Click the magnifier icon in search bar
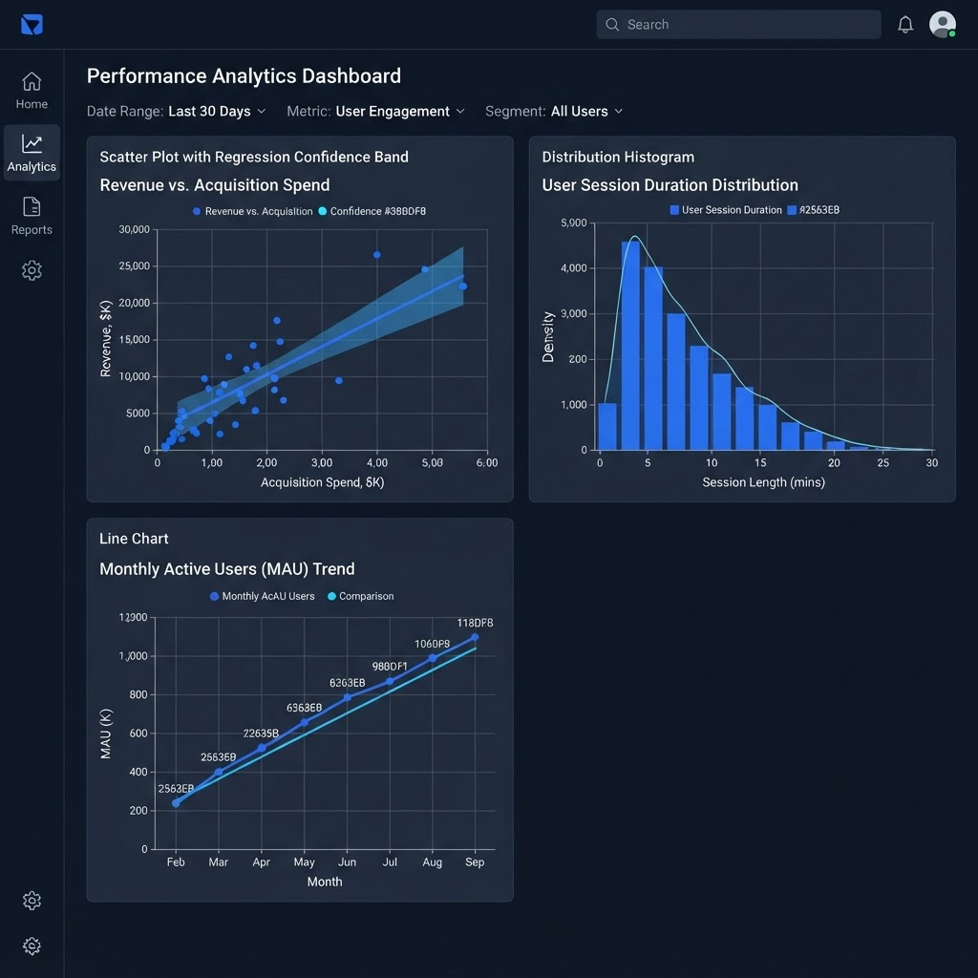 [612, 24]
